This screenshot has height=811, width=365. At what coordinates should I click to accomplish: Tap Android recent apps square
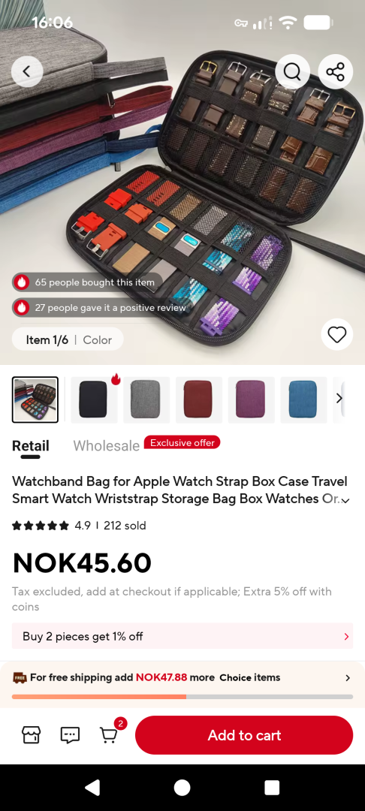coord(272,787)
